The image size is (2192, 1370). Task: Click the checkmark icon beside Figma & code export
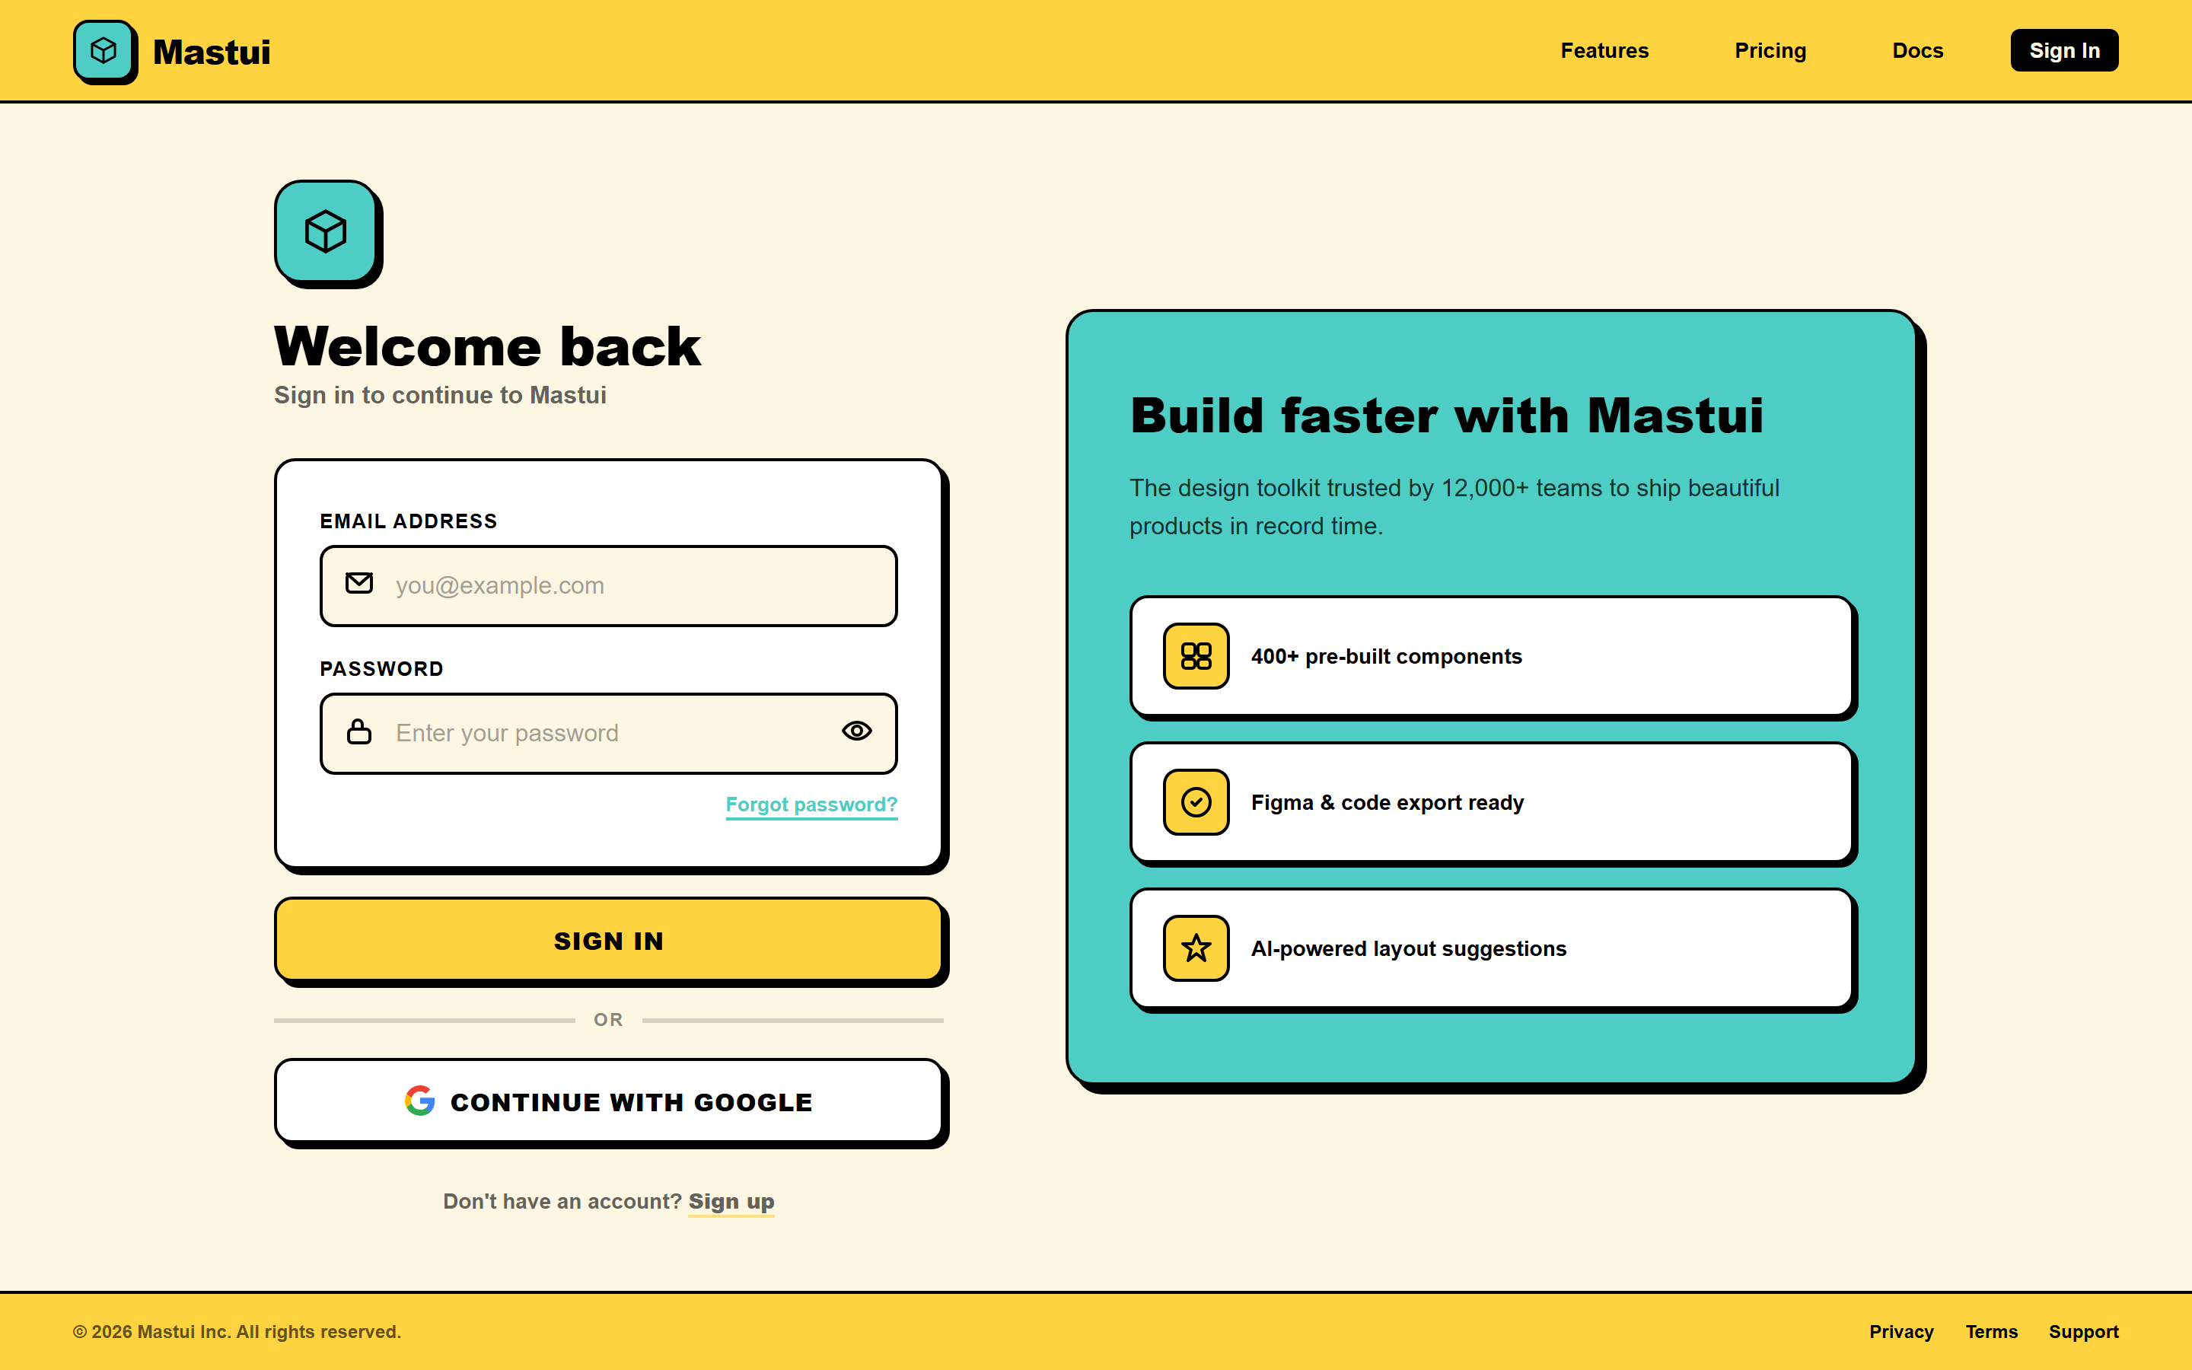pos(1196,802)
